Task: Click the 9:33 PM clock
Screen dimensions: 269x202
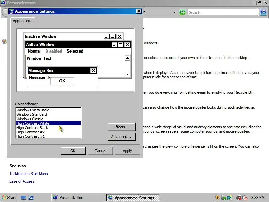Action: [258, 198]
